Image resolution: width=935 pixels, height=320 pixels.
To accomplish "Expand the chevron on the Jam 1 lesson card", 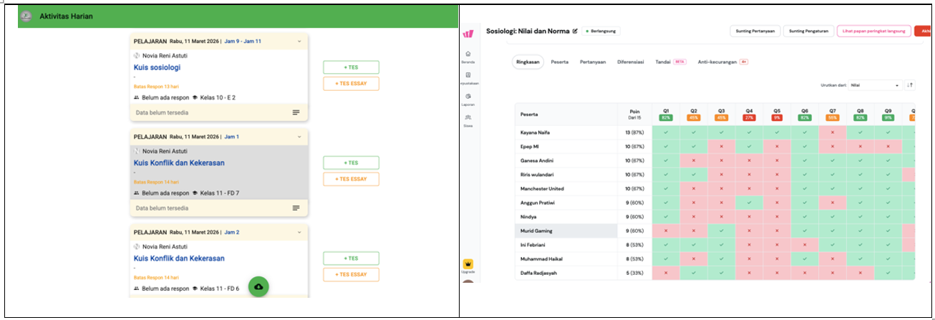I will (x=300, y=137).
